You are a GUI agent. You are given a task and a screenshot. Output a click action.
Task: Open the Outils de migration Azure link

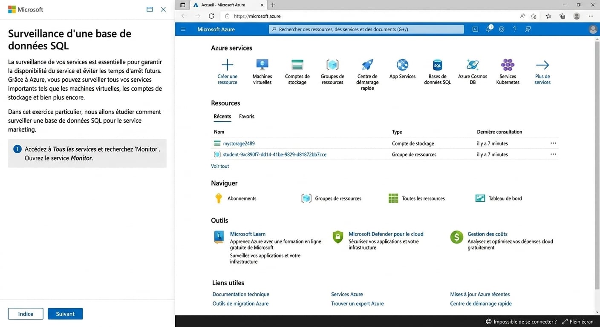click(x=240, y=304)
